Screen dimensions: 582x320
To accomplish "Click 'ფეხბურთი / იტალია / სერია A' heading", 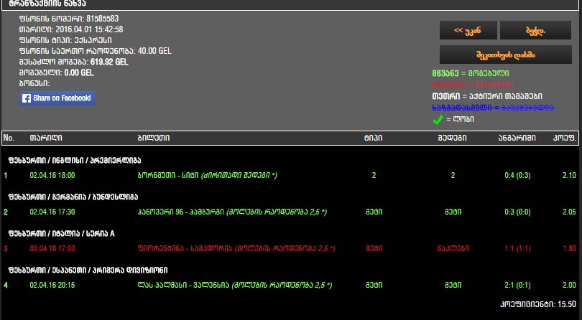I will 61,234.
